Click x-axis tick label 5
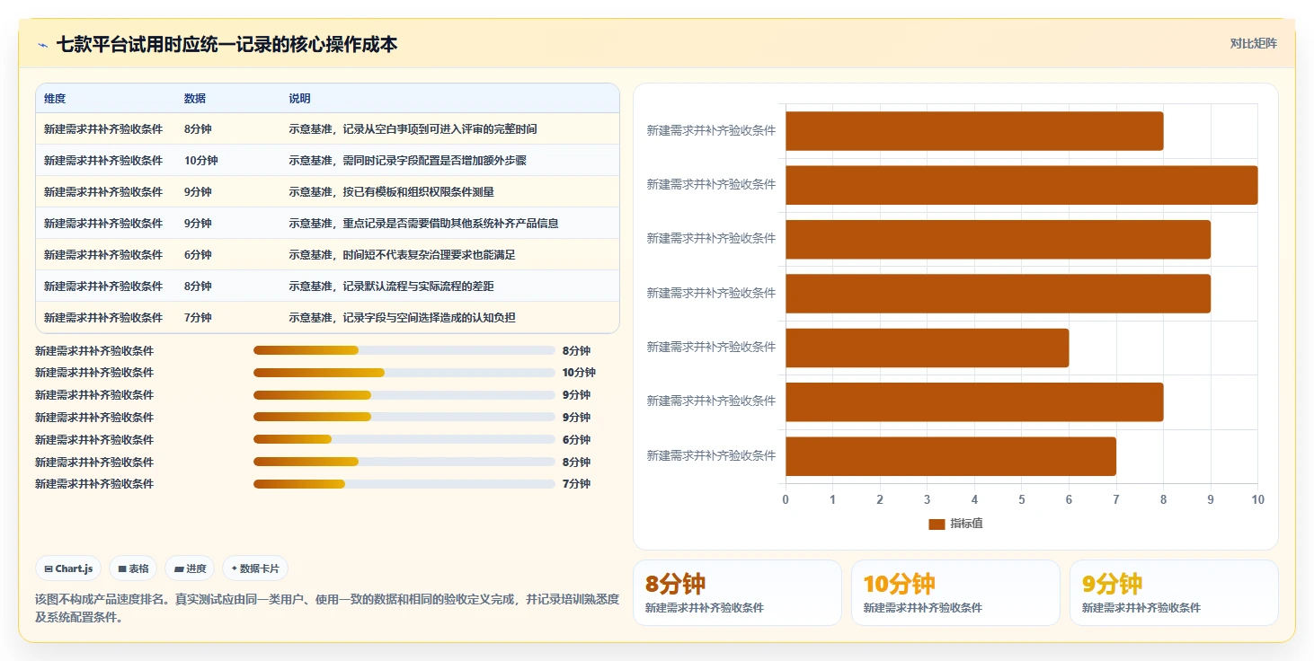The height and width of the screenshot is (661, 1314). 1022,499
